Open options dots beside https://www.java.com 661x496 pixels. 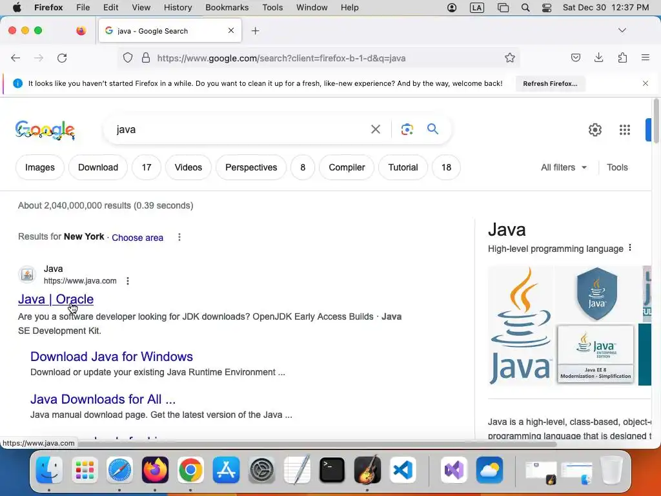pyautogui.click(x=128, y=281)
